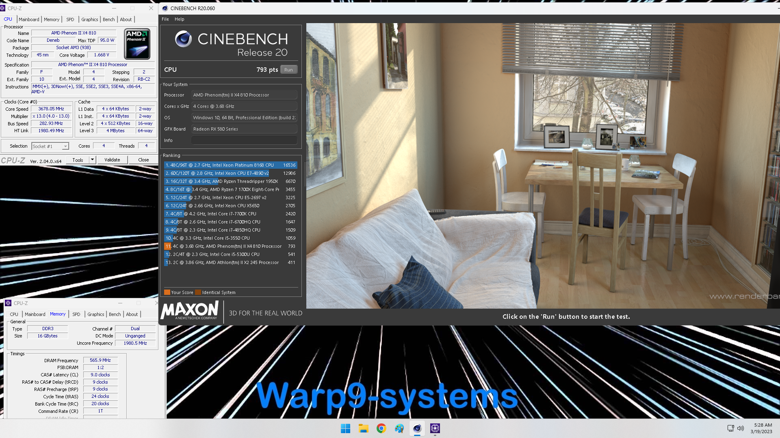The height and width of the screenshot is (438, 780).
Task: Click the Cinebench logo sphere icon
Action: click(183, 39)
